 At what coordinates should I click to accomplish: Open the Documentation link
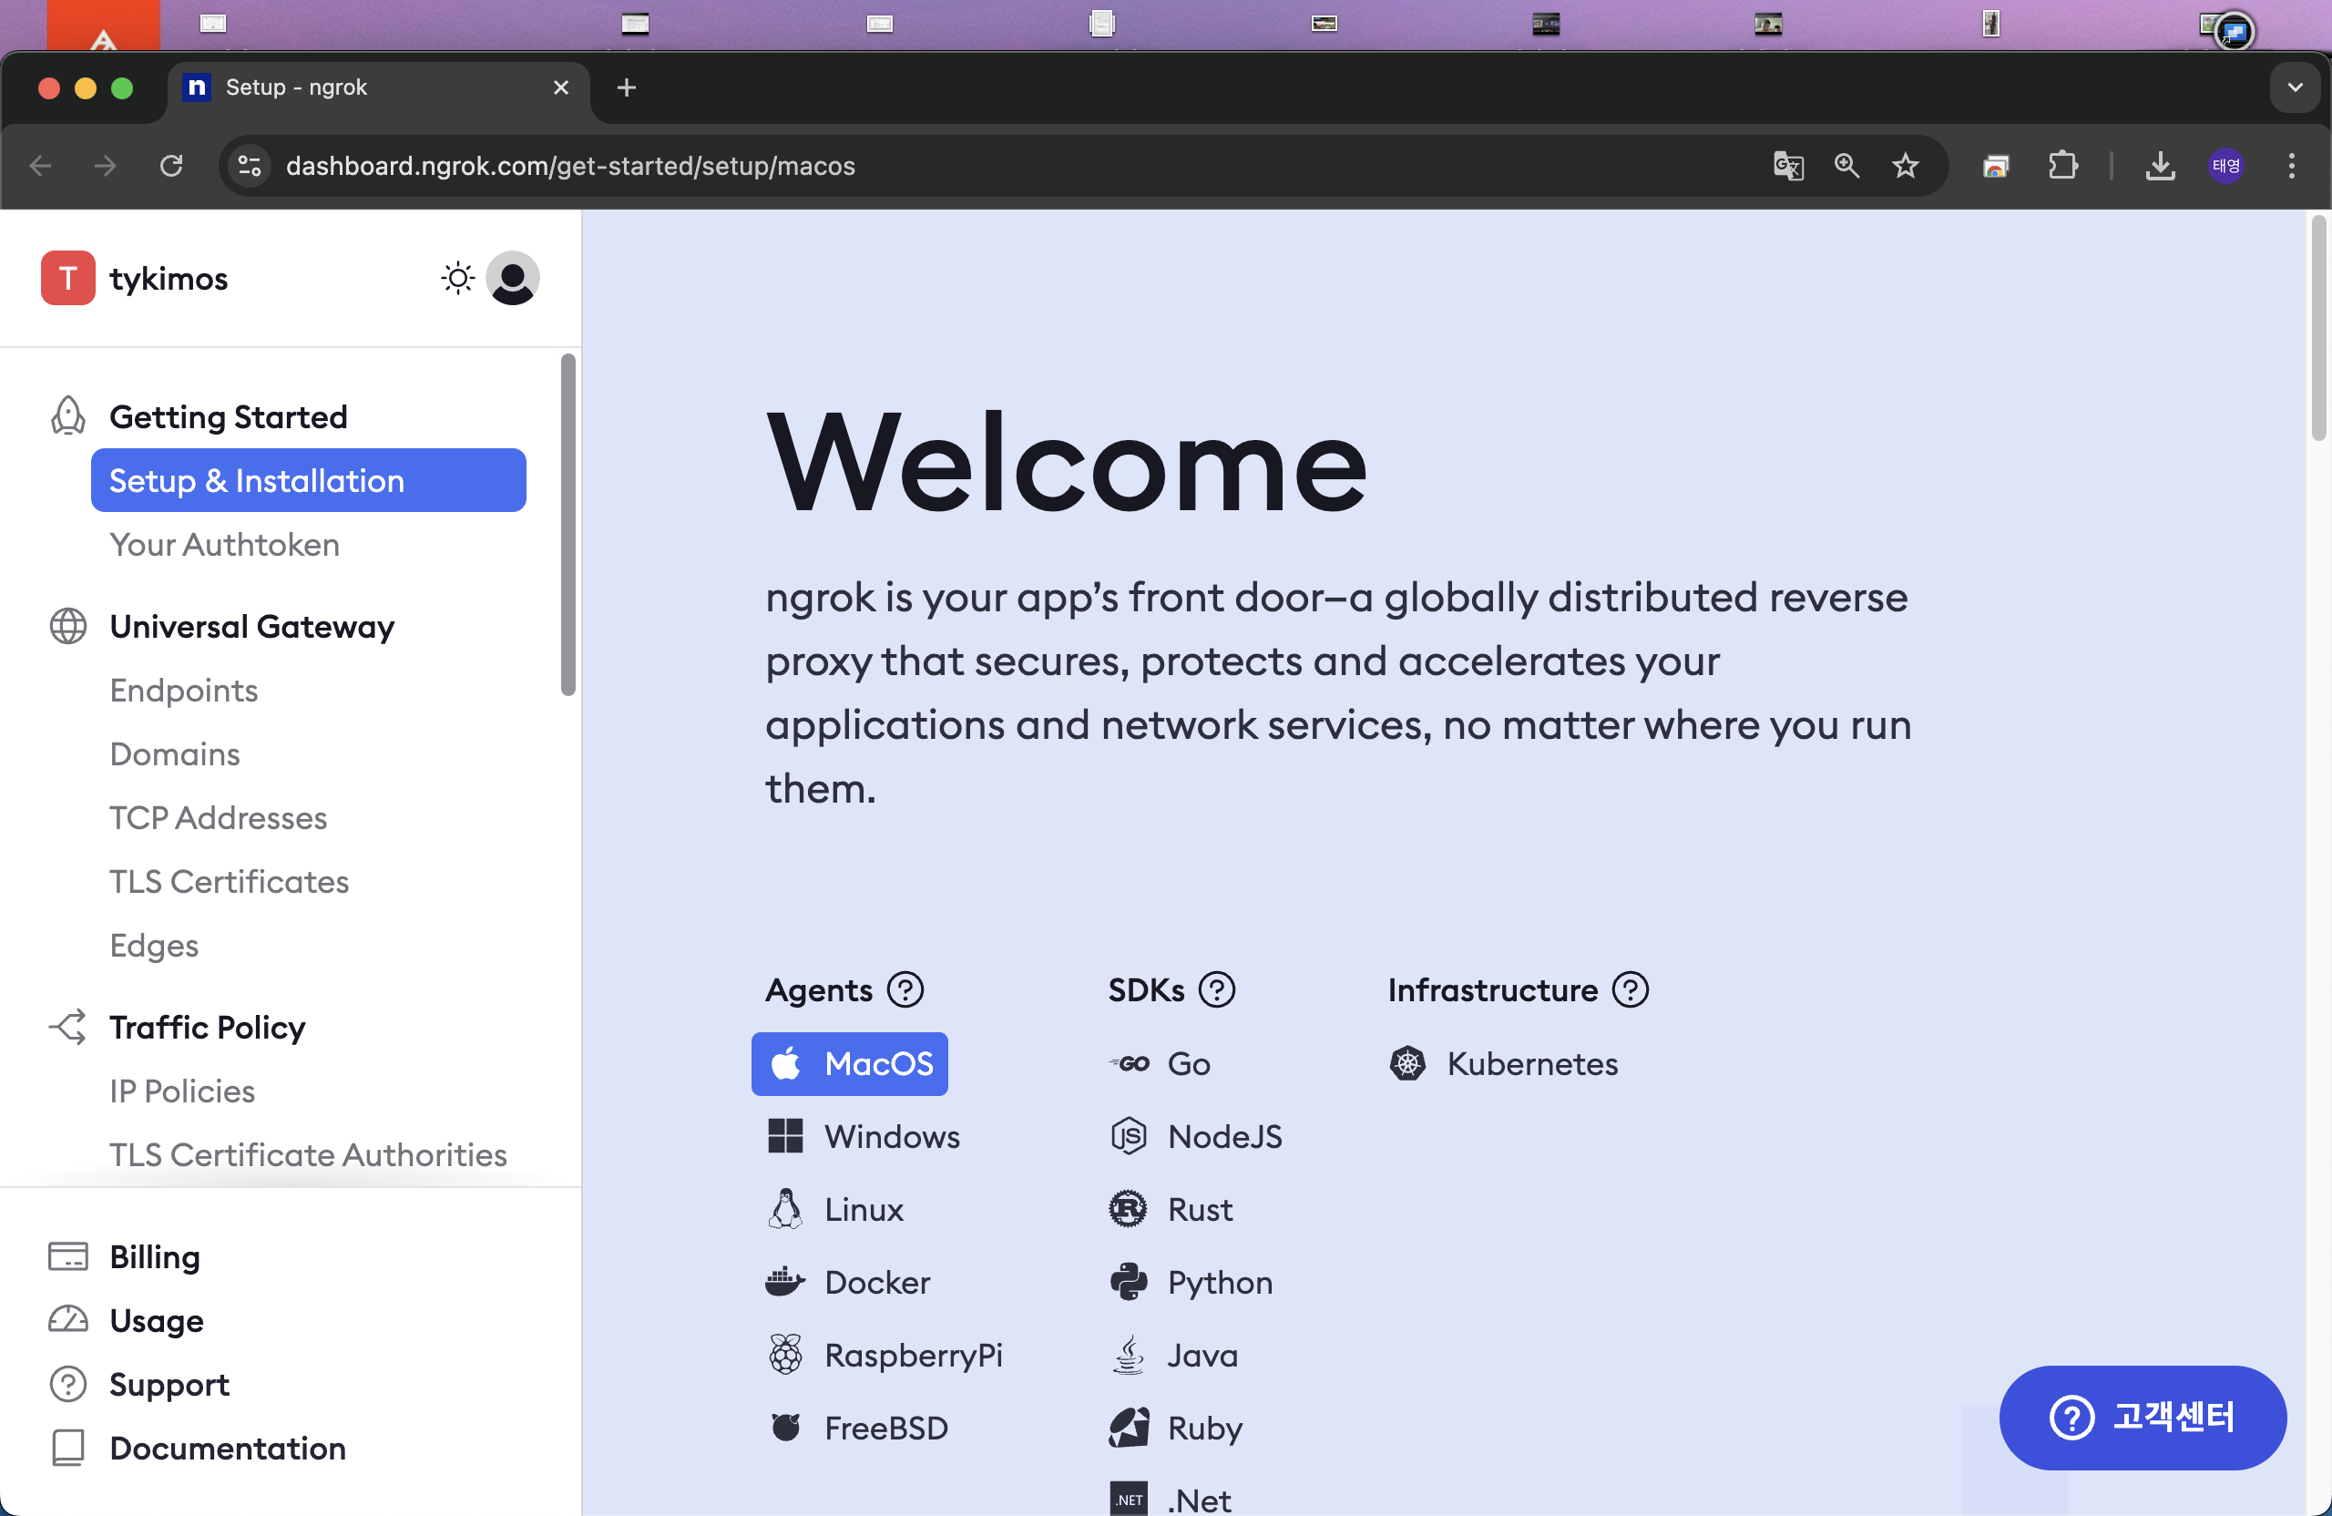point(228,1448)
